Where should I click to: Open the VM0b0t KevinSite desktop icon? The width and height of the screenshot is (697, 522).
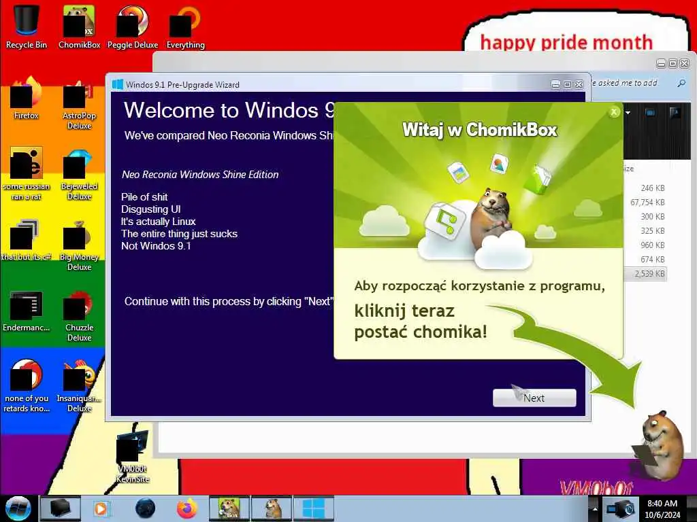tap(133, 456)
